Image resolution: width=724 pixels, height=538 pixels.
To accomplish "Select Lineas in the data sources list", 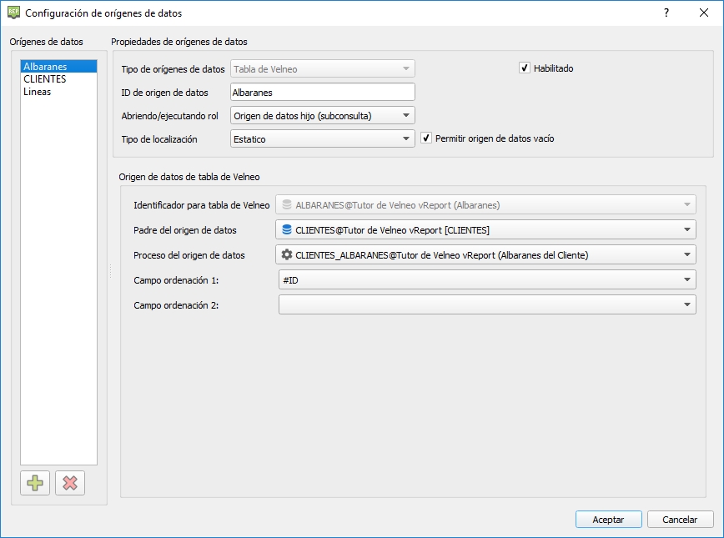I will pos(38,92).
